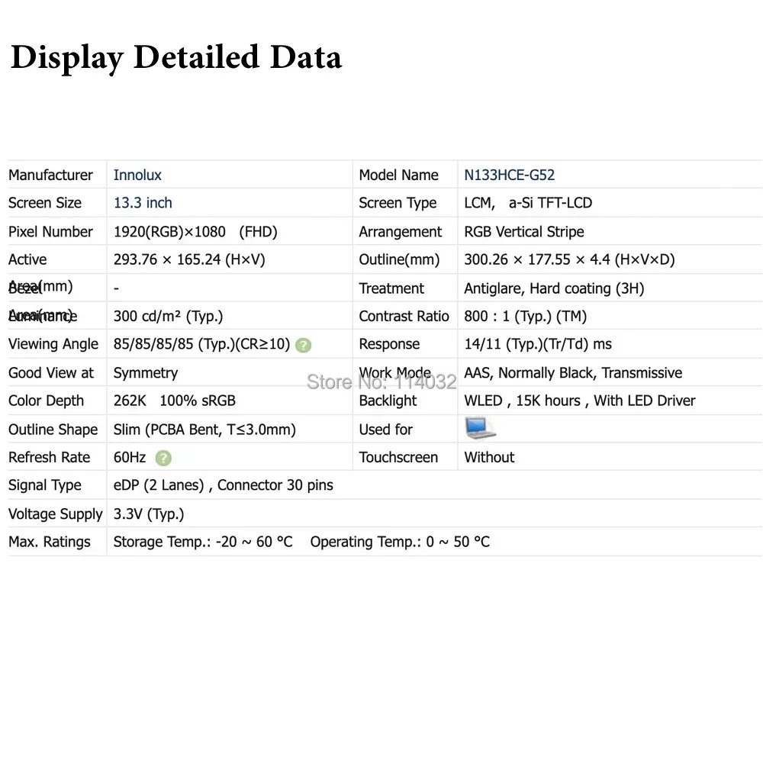This screenshot has width=763, height=763.
Task: Select the Without touchscreen value
Action: 489,457
